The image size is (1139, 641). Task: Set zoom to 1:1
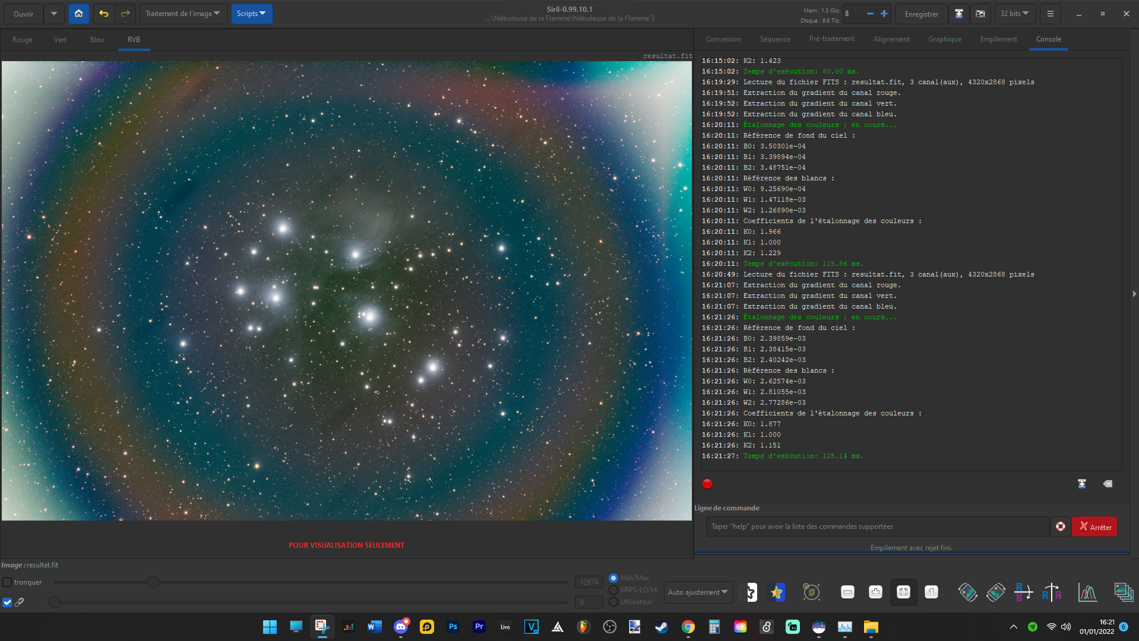point(931,592)
